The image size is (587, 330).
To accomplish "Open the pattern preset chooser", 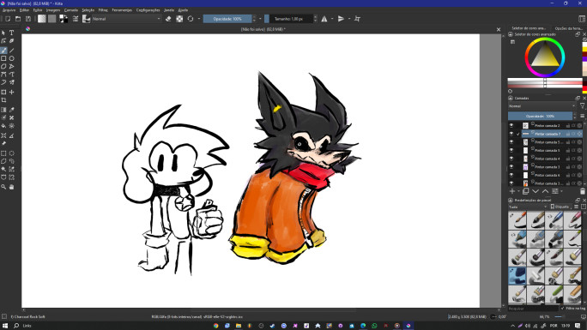I will coord(52,19).
